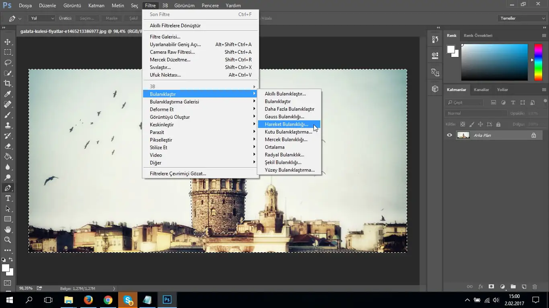
Task: Click Filtrelere Çevrimiçi Gözat entry
Action: tap(178, 174)
